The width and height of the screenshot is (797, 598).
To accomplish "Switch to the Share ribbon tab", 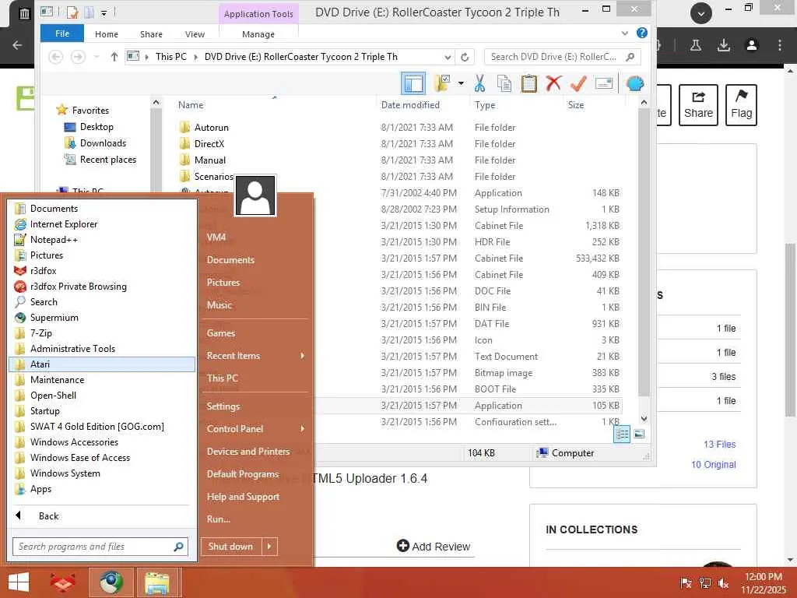I will click(151, 34).
